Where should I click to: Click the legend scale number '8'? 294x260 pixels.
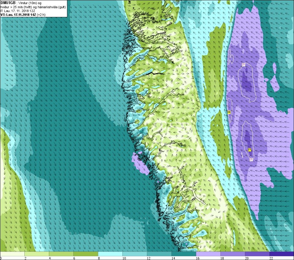click(x=99, y=258)
